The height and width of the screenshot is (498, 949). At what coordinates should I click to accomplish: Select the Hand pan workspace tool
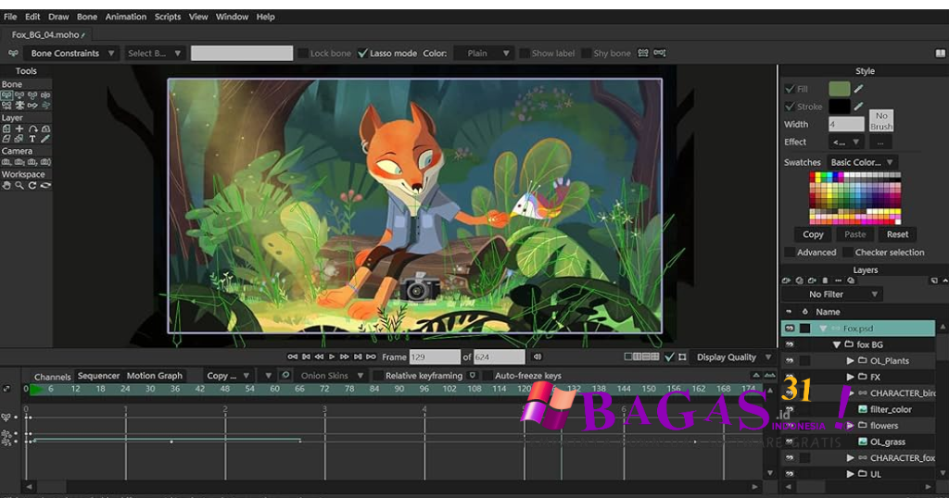[x=6, y=185]
